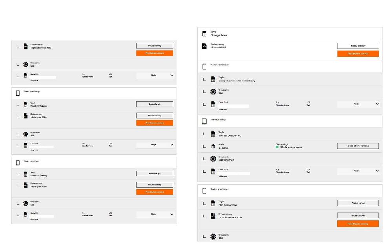Click the phone icon above Orange Love Telefon komórkowy
The image size is (392, 251).
[204, 66]
